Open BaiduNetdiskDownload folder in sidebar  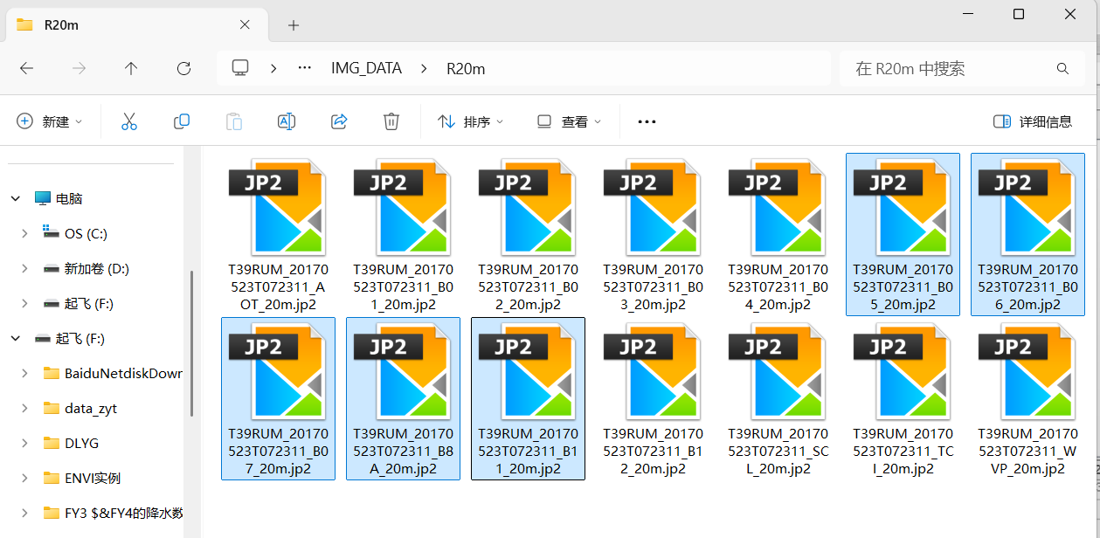pos(124,373)
